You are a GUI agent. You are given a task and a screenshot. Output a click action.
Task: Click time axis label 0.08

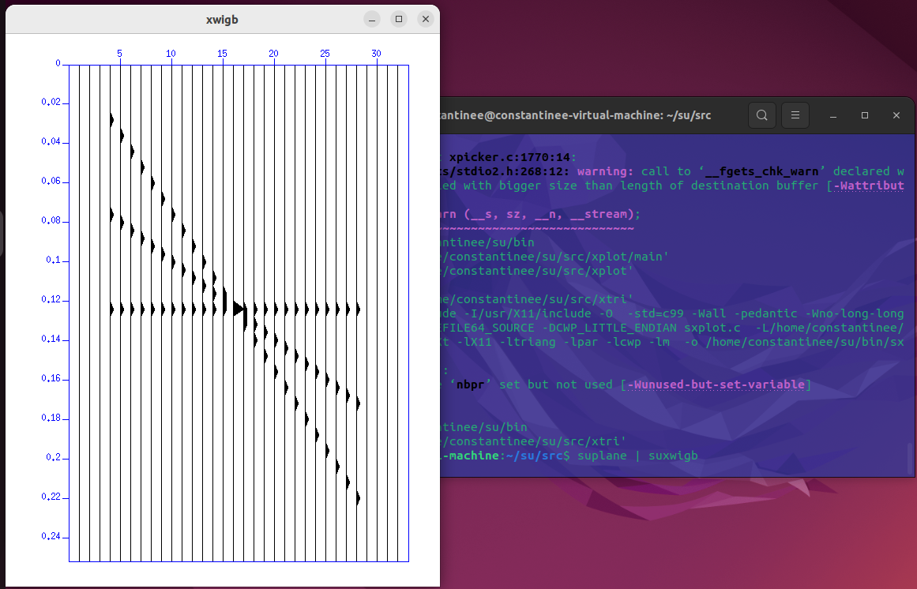click(x=51, y=221)
